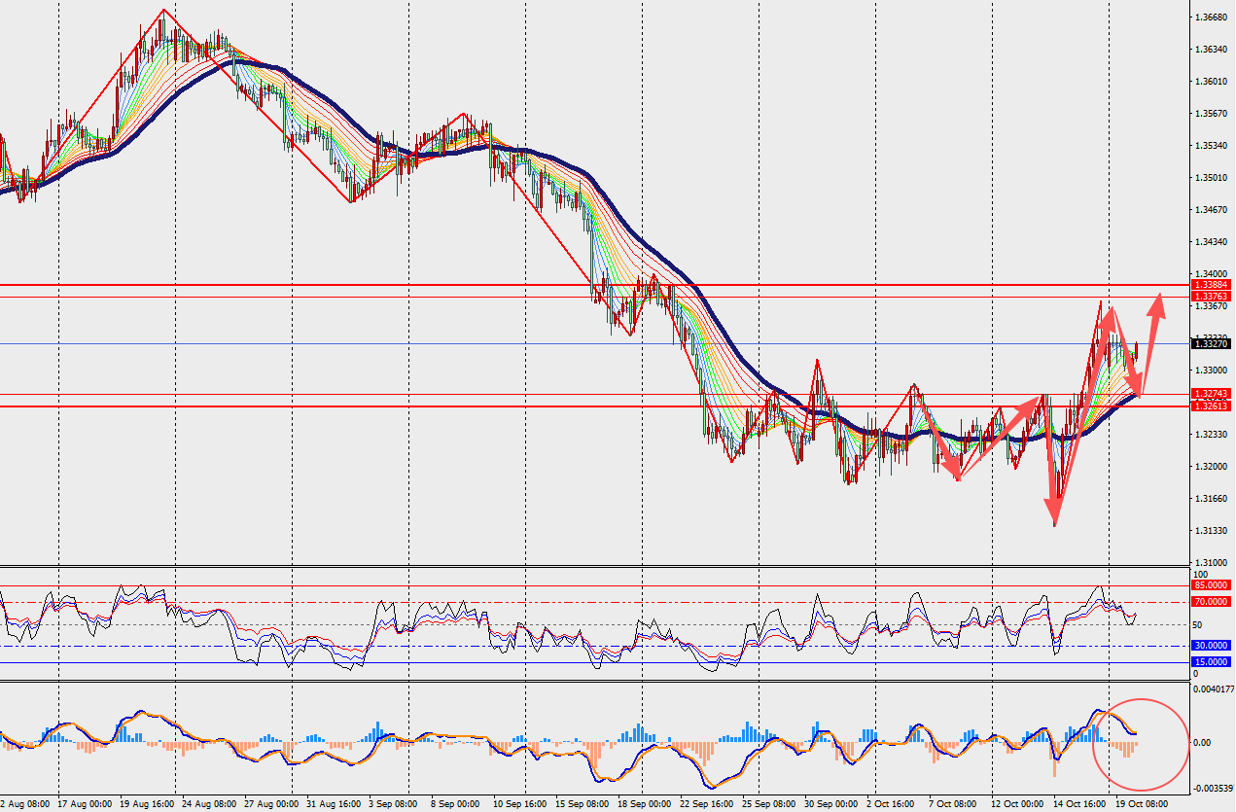Select the 1.33763 price label on axis

click(1214, 296)
